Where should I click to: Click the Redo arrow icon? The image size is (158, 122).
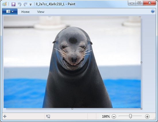[x=25, y=4]
